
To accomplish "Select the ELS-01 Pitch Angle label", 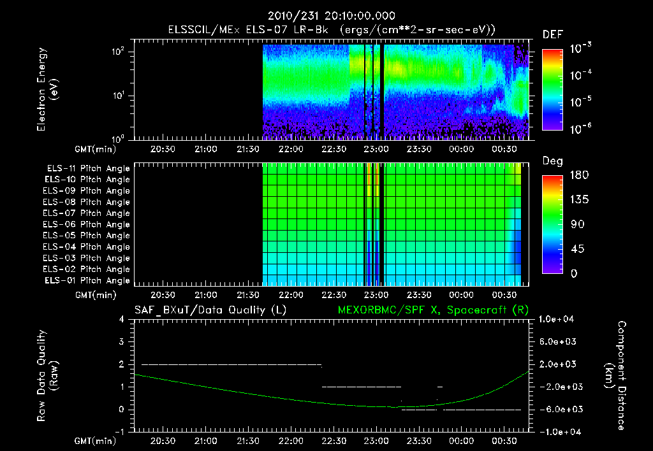I will tap(87, 280).
